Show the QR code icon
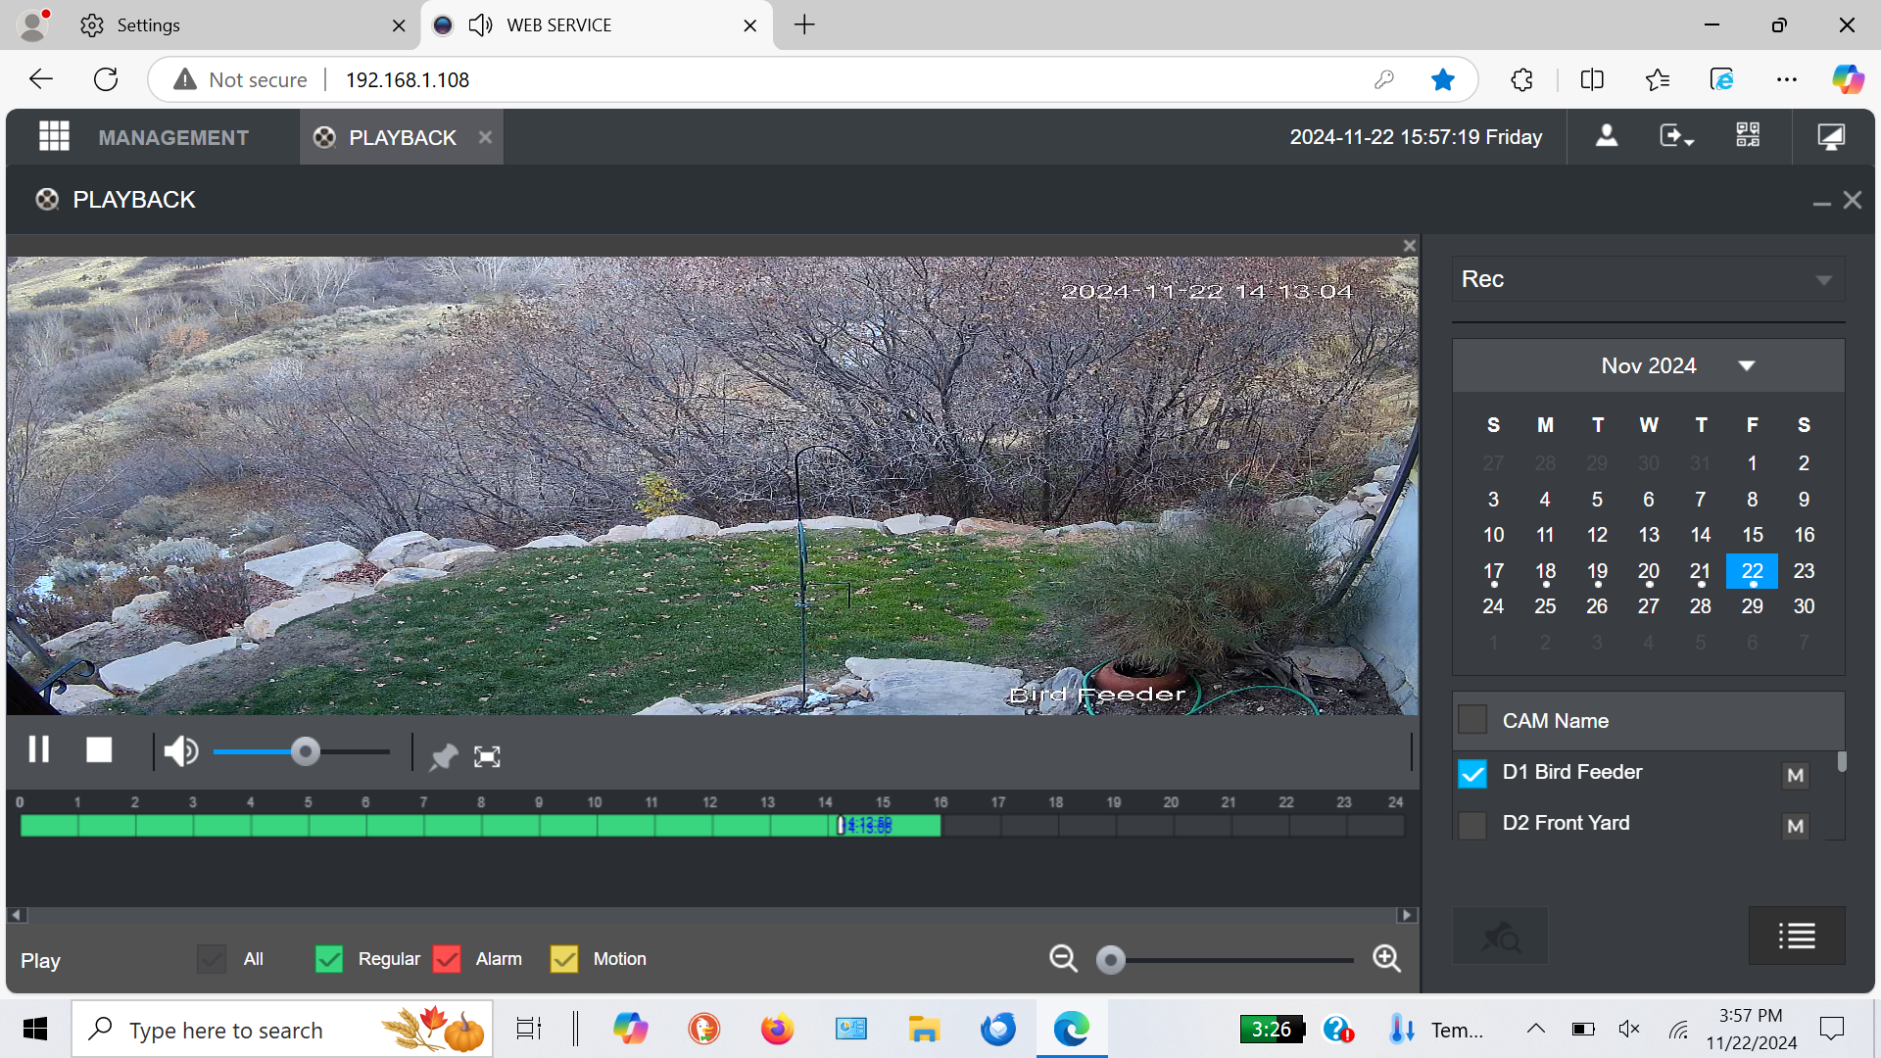 pos(1748,135)
